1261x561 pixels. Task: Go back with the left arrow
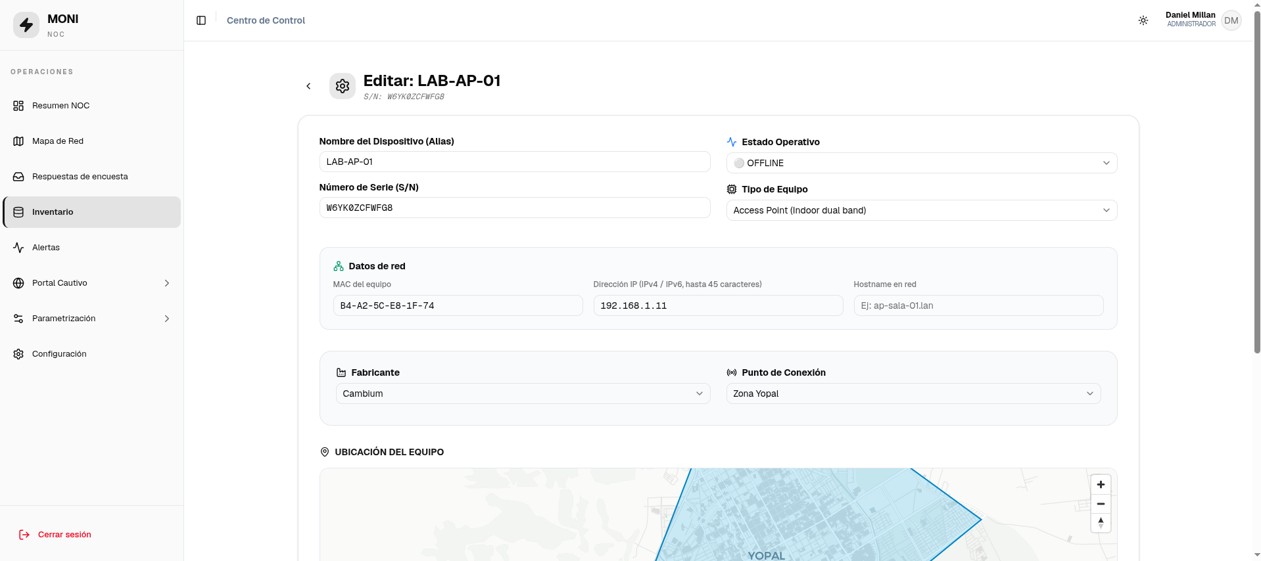[308, 86]
